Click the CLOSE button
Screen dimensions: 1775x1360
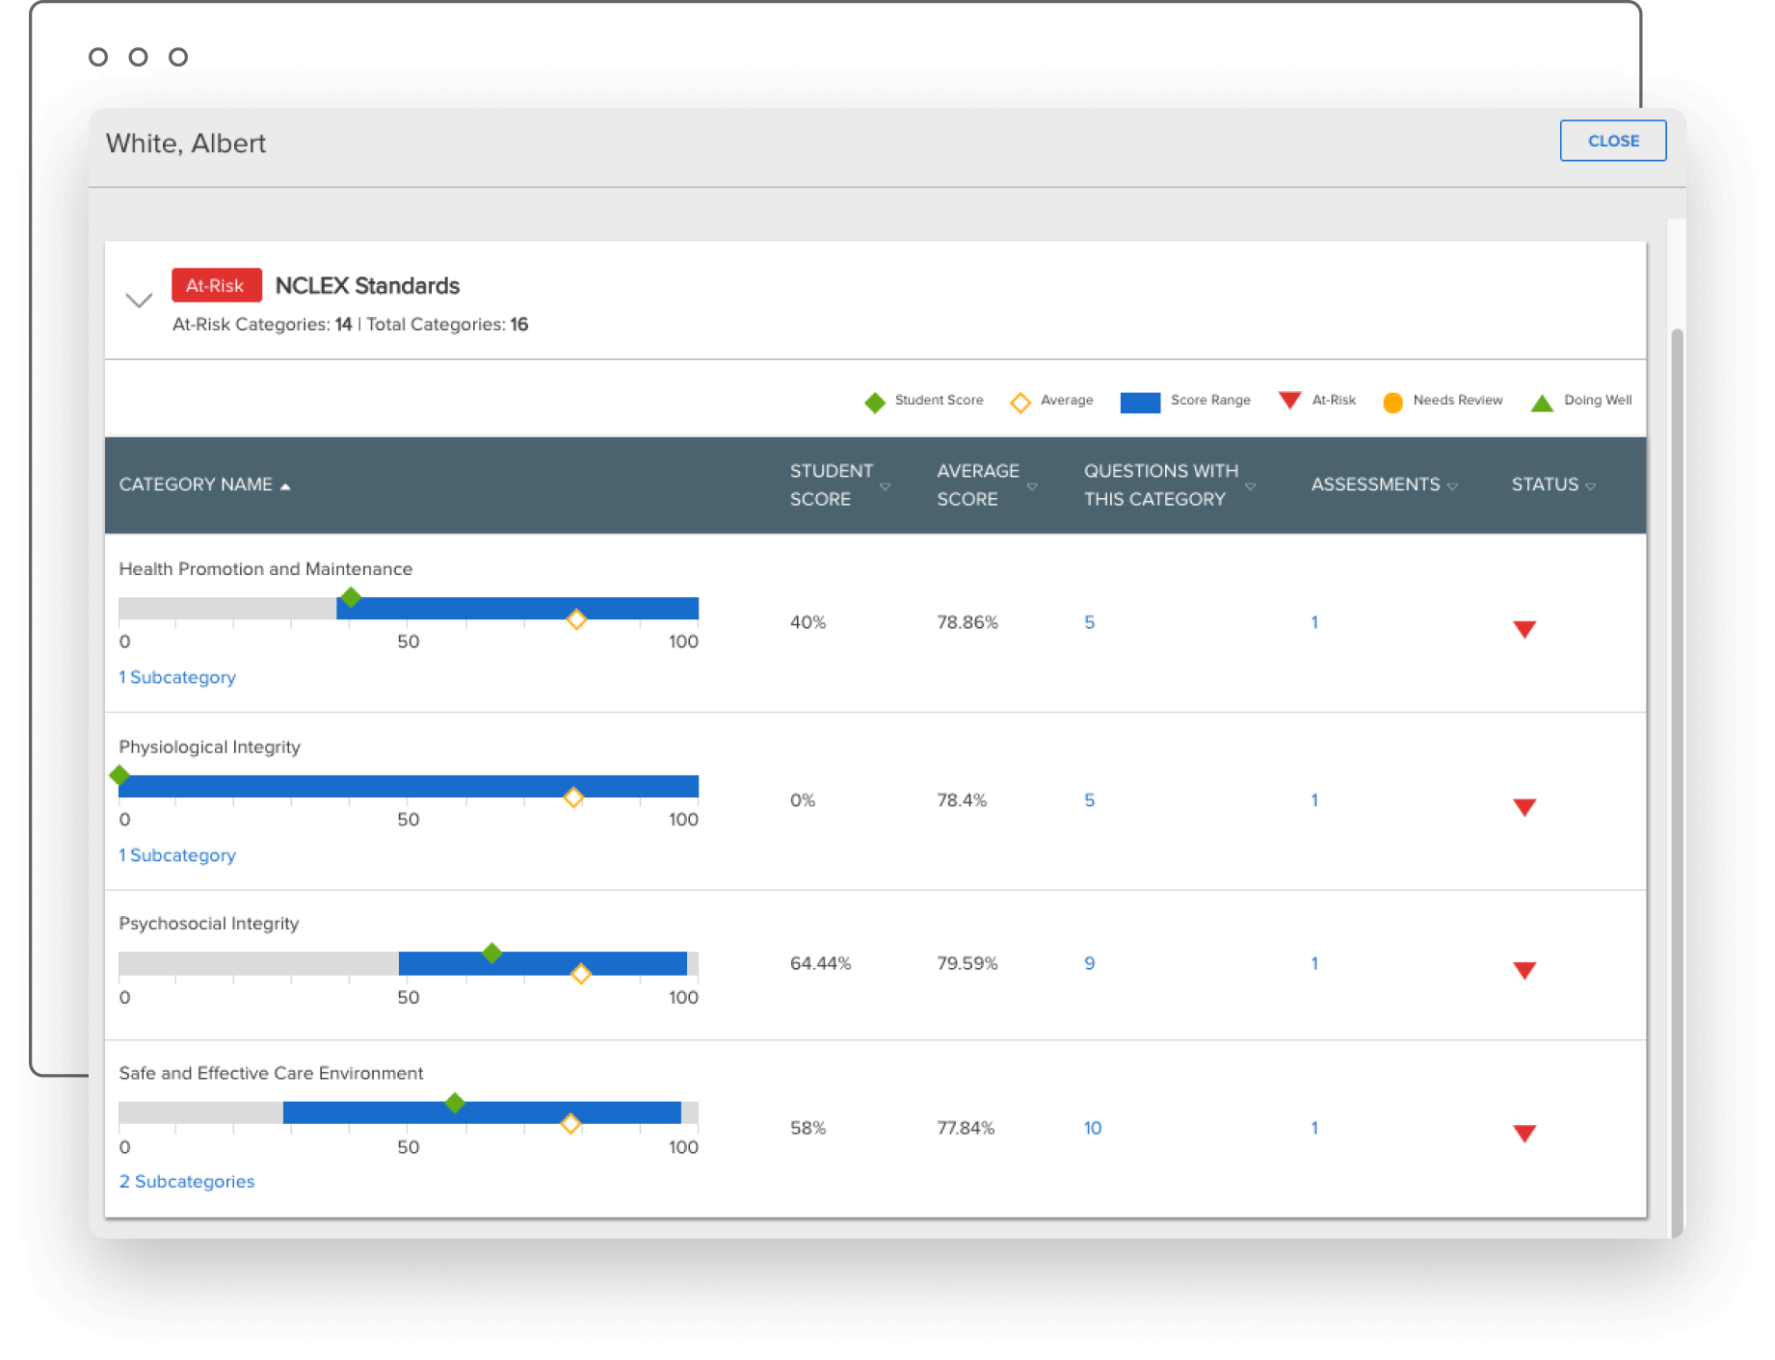tap(1612, 141)
